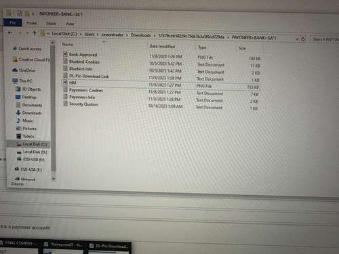Select the HM PNG file icon
Image resolution: width=339 pixels, height=254 pixels.
tap(65, 82)
